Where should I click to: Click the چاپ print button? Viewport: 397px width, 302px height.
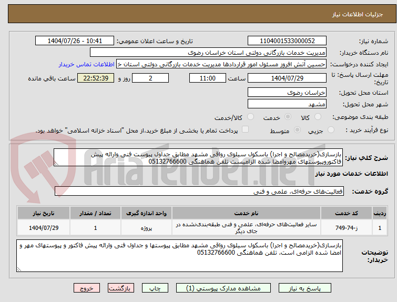(155, 288)
